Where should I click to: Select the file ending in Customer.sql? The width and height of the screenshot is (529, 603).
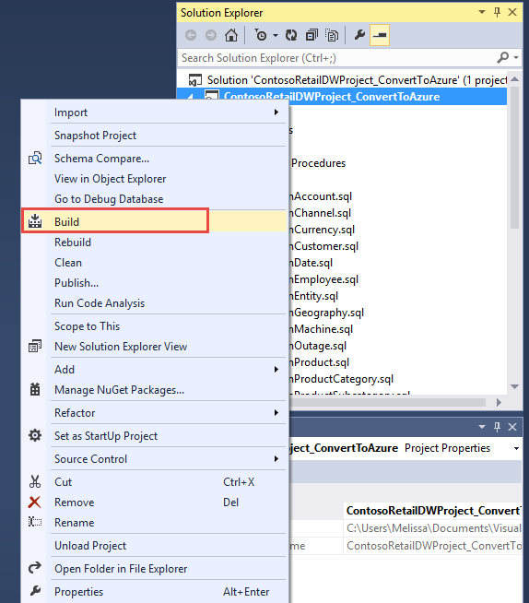[323, 246]
